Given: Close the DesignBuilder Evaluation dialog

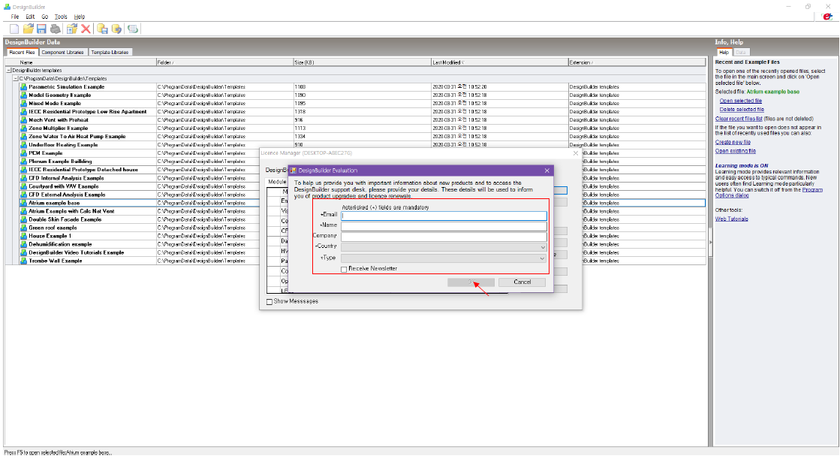Looking at the screenshot, I should tap(546, 171).
